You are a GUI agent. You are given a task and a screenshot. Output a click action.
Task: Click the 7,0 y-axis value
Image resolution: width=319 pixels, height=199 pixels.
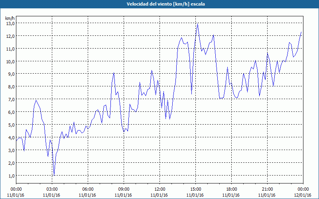[x=12, y=99]
